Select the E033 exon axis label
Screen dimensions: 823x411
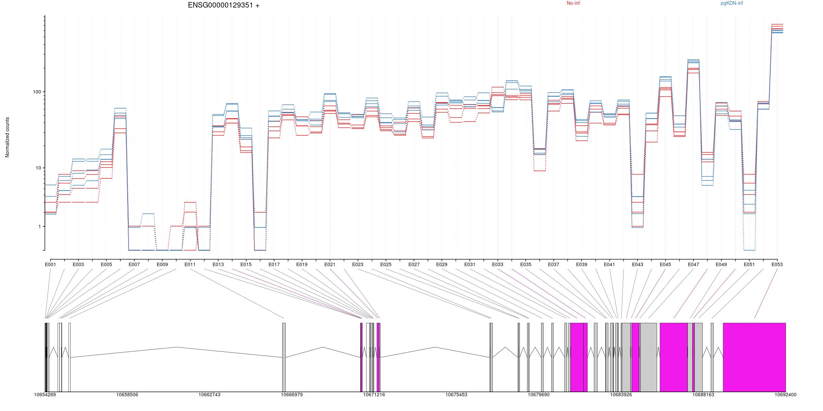pyautogui.click(x=498, y=265)
